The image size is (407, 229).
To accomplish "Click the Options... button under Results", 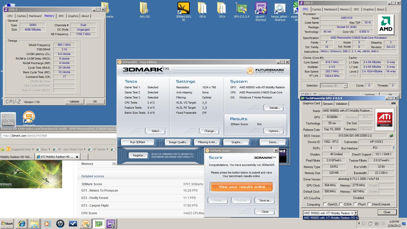I will click(x=274, y=131).
